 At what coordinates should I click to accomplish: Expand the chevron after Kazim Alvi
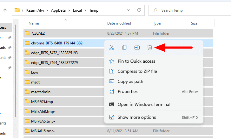pyautogui.click(x=48, y=10)
